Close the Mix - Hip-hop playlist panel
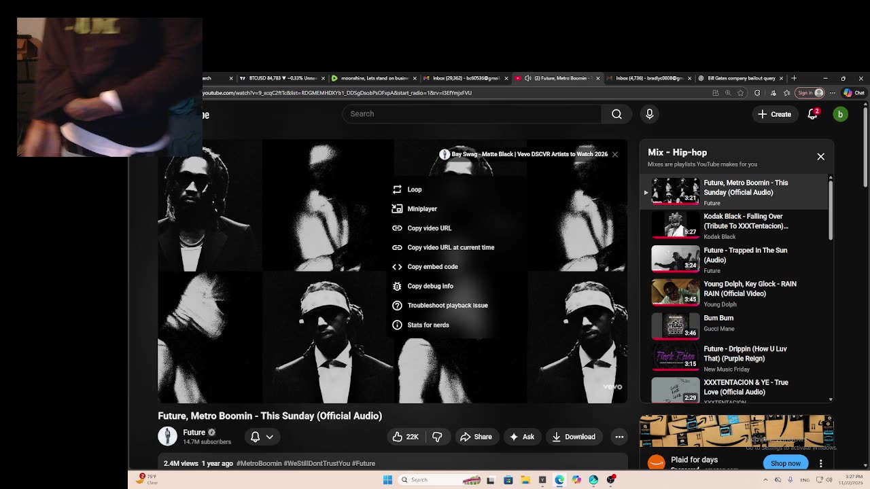This screenshot has width=870, height=489. [x=820, y=156]
